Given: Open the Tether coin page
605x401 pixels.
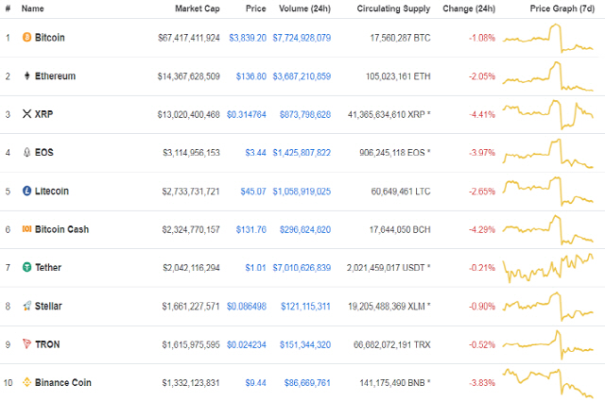Looking at the screenshot, I should (x=48, y=267).
